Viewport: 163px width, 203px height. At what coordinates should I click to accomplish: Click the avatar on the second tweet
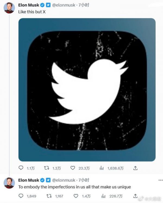coord(9,183)
